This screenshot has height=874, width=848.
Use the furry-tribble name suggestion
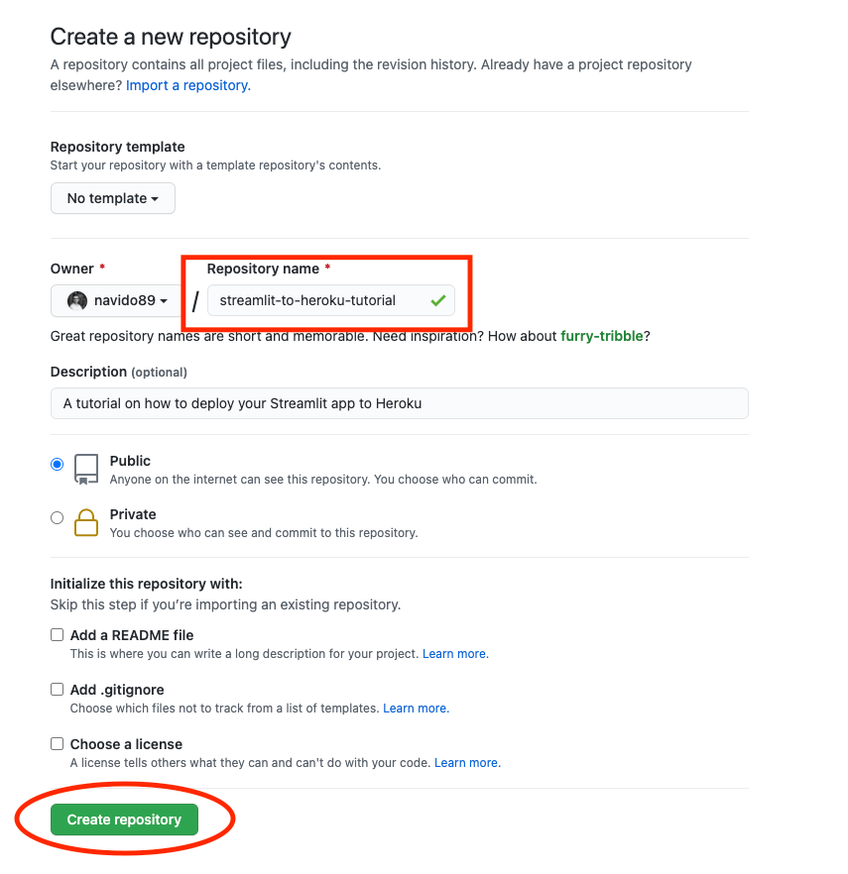[602, 336]
